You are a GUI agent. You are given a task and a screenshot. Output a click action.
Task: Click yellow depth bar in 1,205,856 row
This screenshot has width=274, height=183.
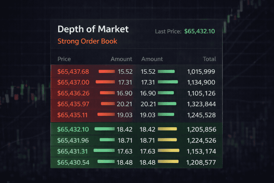click(167, 129)
